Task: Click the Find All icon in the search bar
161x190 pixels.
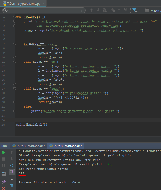Action: tap(105, 10)
